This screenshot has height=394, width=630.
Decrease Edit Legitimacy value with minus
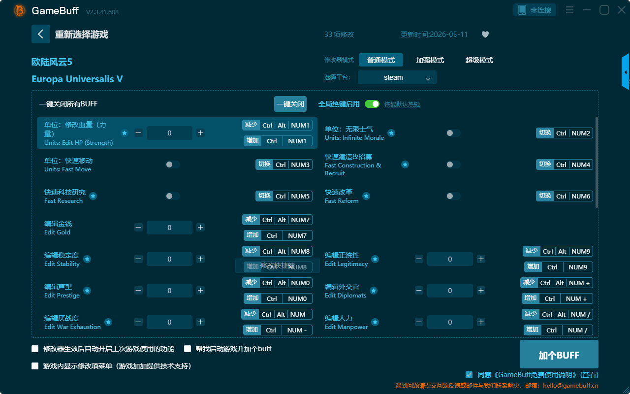click(x=419, y=259)
